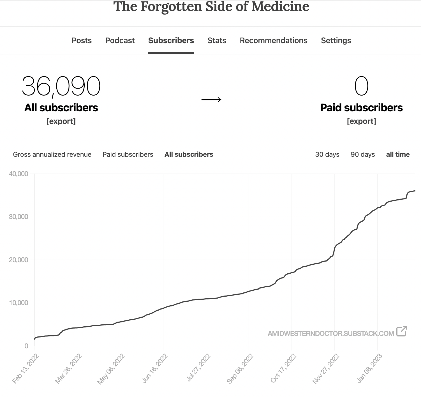Select the All subscribers chart view
The width and height of the screenshot is (421, 397).
[x=189, y=154]
